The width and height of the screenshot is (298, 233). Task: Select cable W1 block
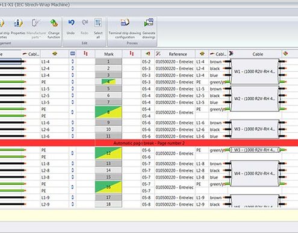[x=255, y=71]
